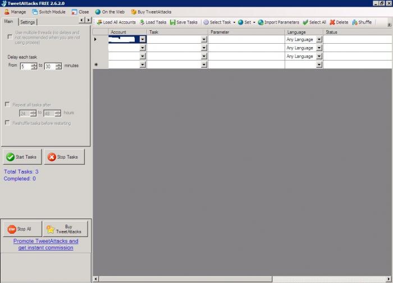The width and height of the screenshot is (393, 283).
Task: Click Save Tasks floppy icon
Action: (x=173, y=22)
